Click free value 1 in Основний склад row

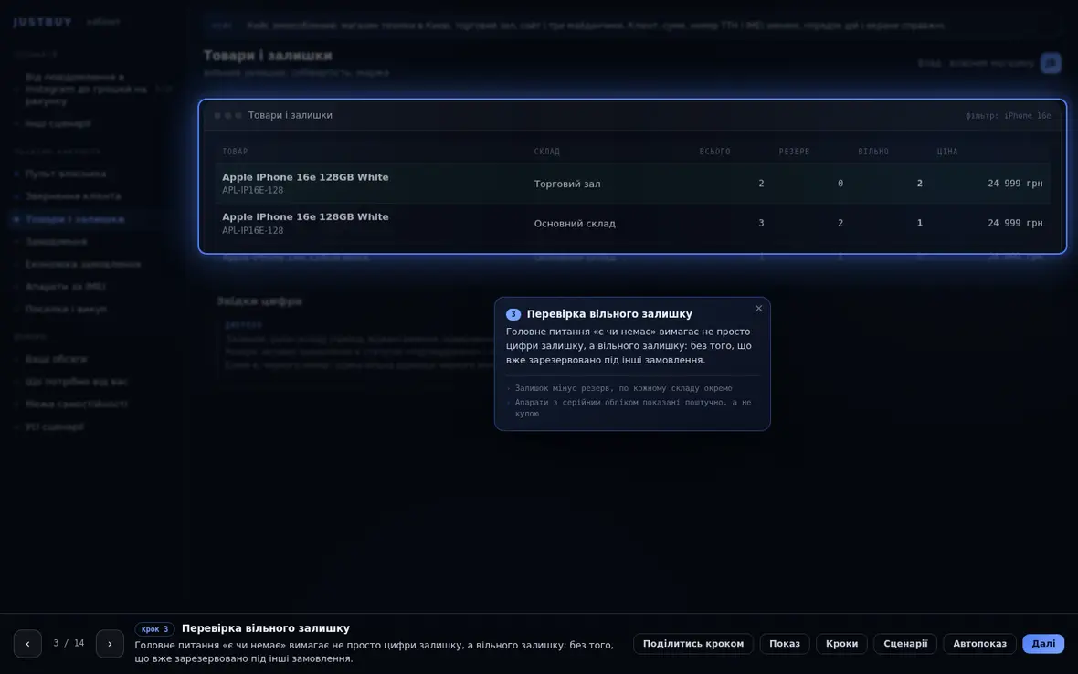tap(919, 223)
